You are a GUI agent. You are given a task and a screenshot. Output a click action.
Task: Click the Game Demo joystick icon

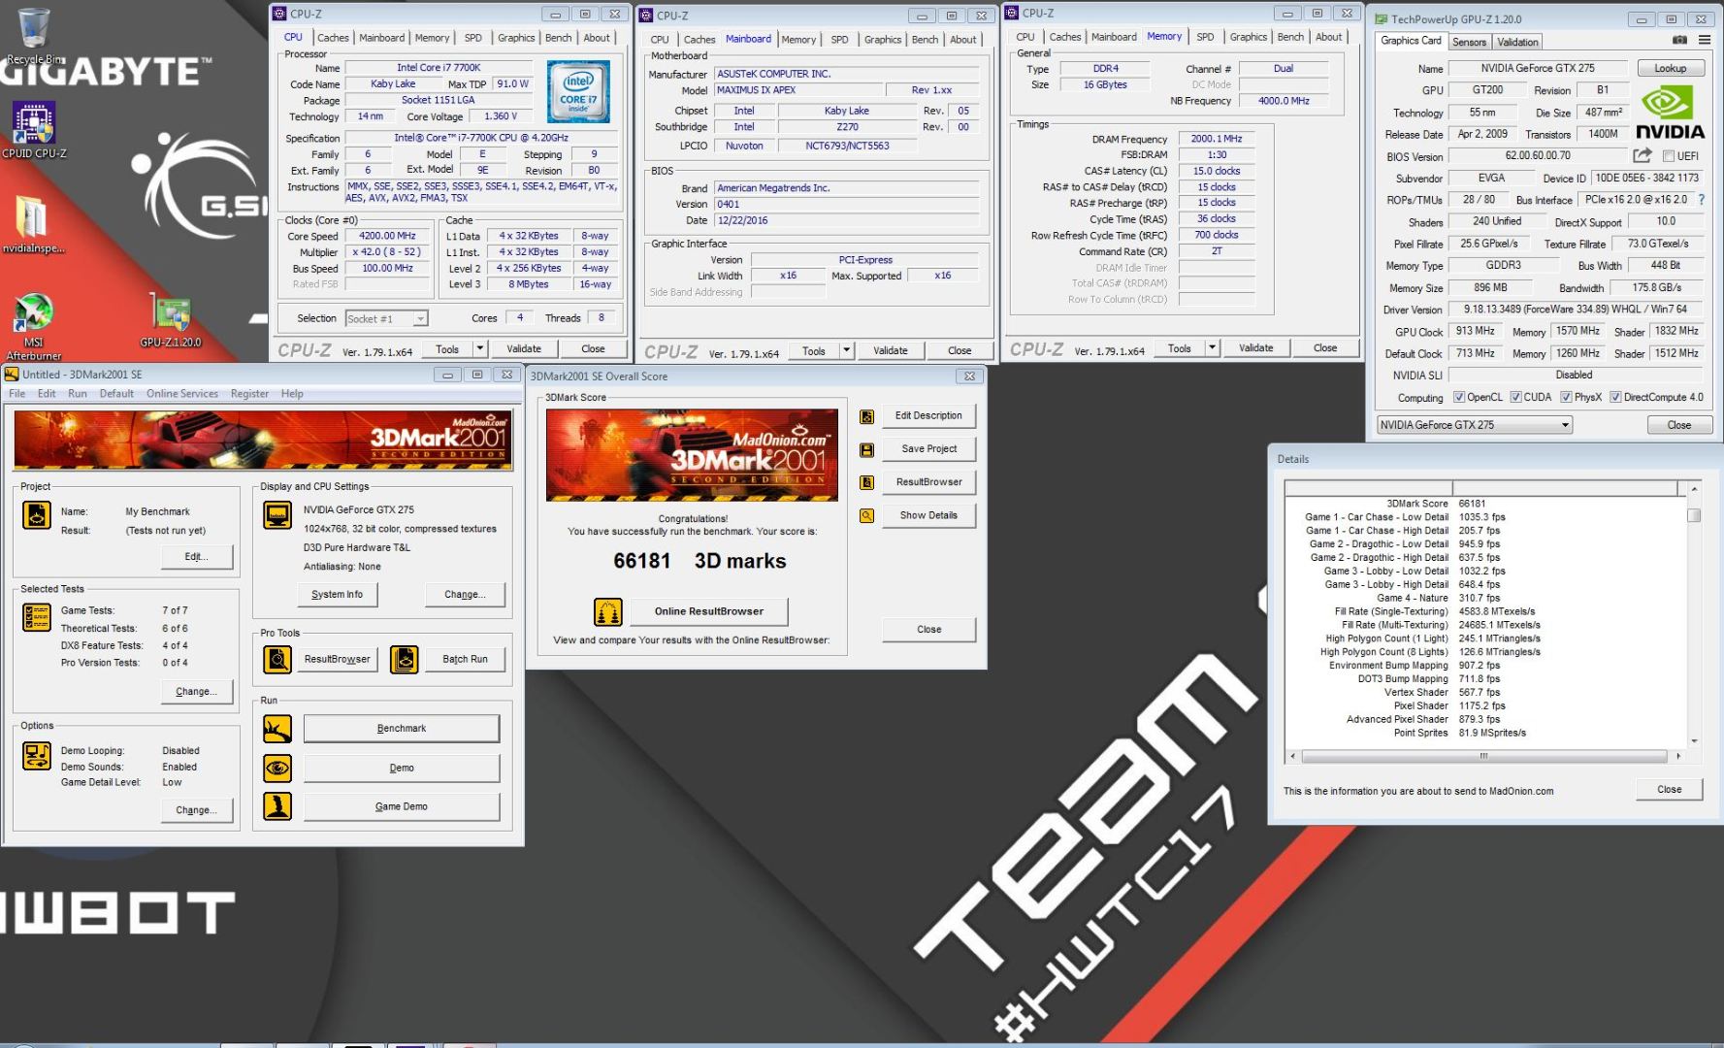(277, 806)
